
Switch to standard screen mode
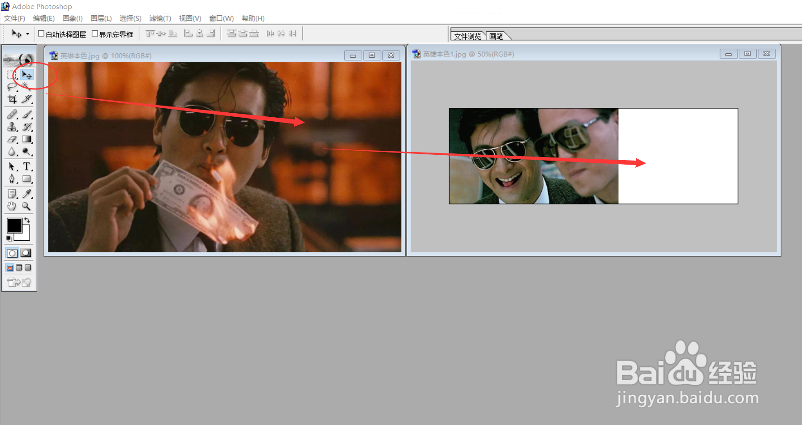click(10, 268)
